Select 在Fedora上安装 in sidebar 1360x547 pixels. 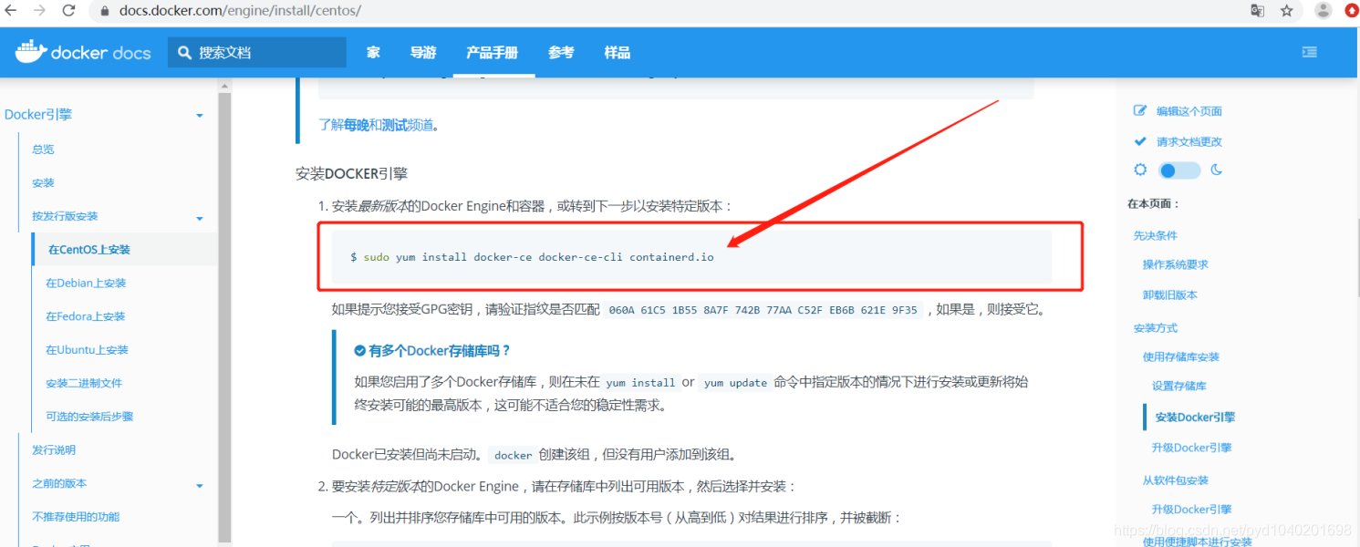click(x=86, y=317)
